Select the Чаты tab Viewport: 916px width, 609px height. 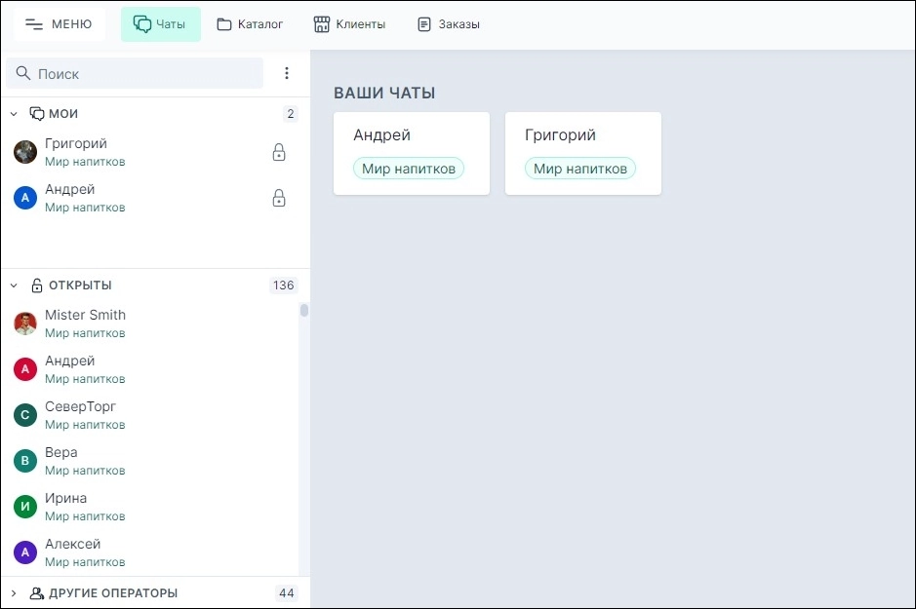pos(160,24)
